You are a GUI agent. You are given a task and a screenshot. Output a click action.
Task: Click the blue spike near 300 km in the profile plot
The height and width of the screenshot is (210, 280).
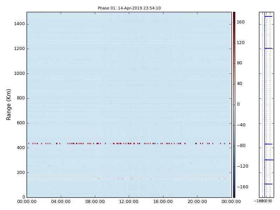click(269, 160)
